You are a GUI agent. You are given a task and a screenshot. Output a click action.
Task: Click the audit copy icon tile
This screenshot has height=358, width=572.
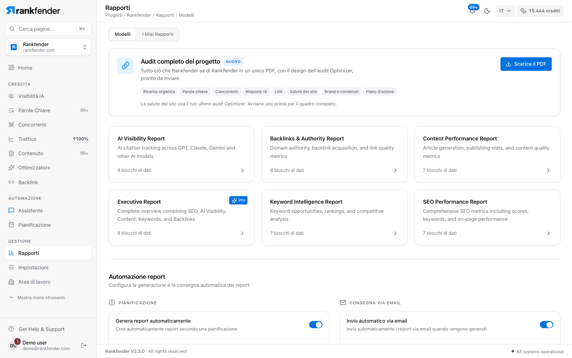pos(126,66)
